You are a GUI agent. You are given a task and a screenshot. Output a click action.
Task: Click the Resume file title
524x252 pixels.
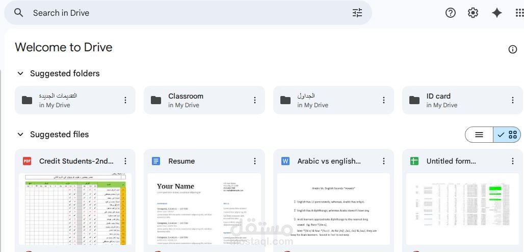pos(181,161)
